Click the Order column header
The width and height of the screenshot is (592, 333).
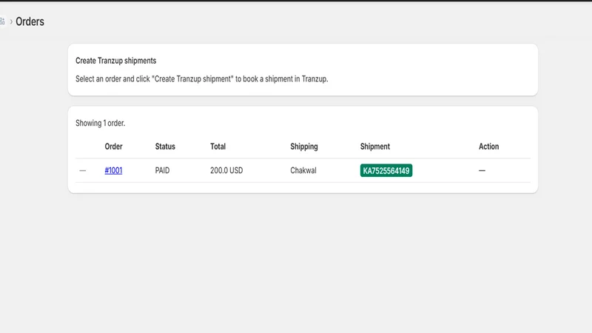(x=114, y=147)
